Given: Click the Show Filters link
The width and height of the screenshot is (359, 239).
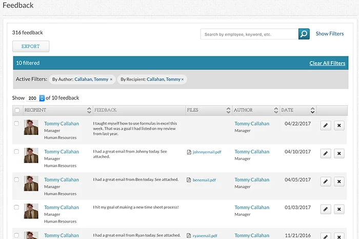Looking at the screenshot, I should point(330,34).
